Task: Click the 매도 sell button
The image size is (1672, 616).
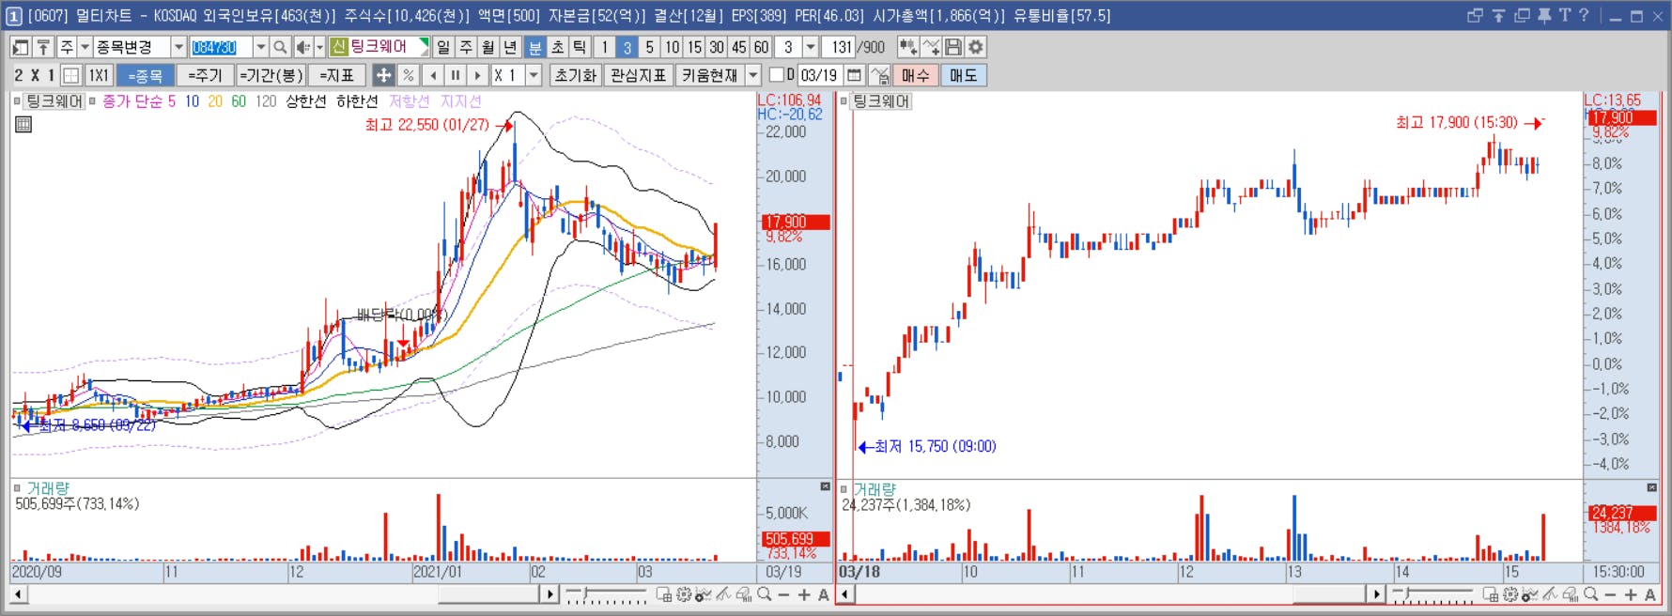Action: (963, 75)
